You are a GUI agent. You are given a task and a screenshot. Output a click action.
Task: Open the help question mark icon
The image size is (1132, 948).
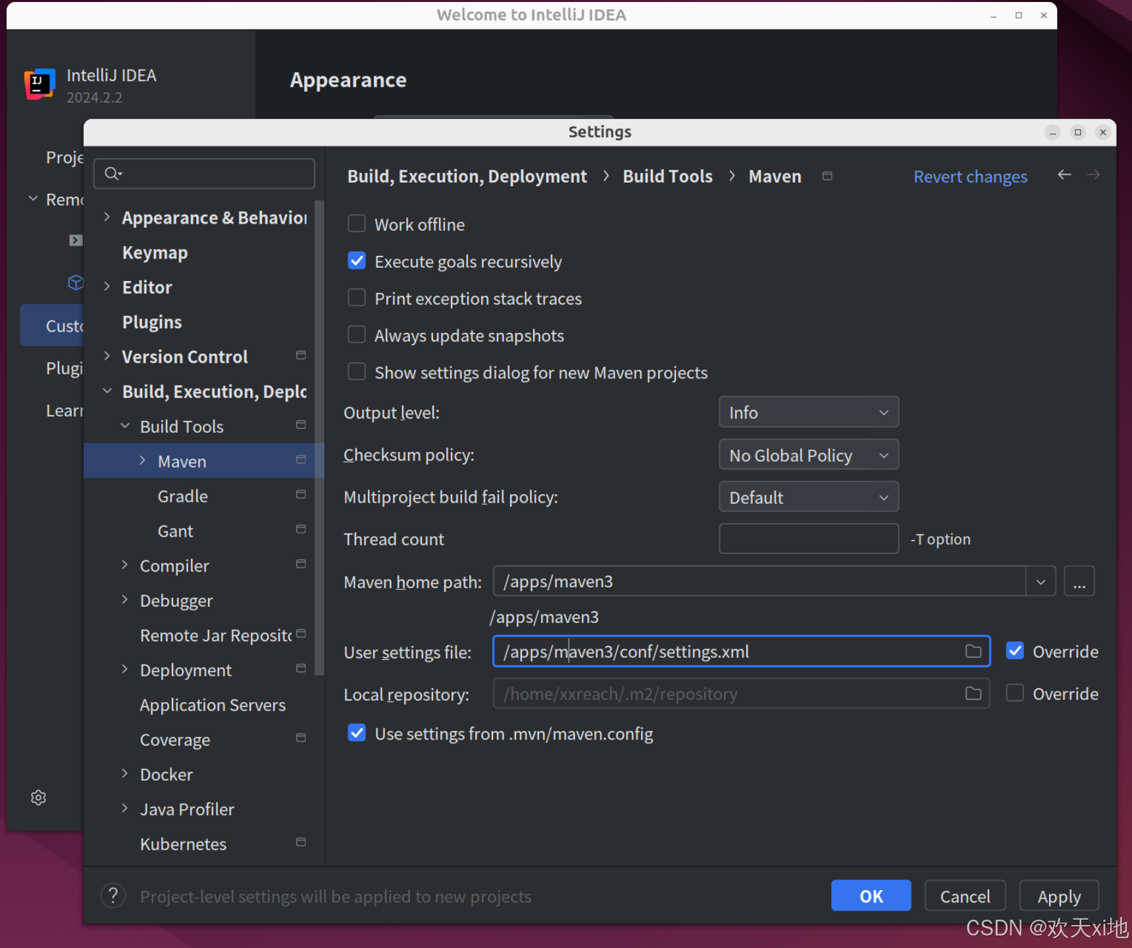click(113, 895)
